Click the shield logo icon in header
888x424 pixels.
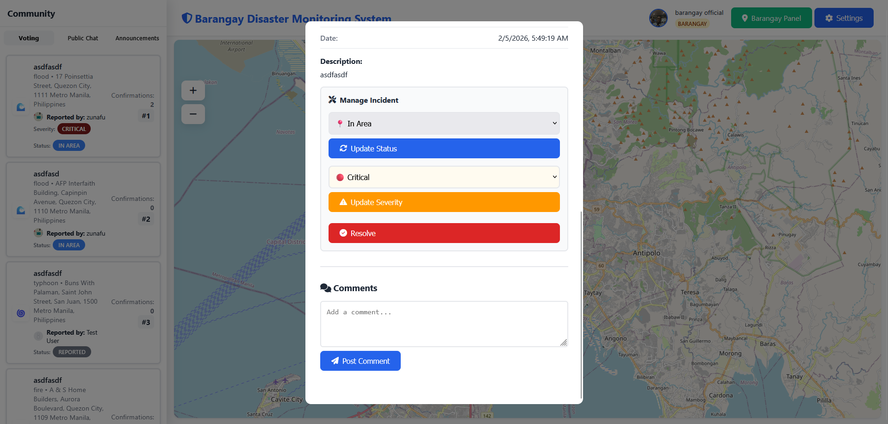coord(187,18)
